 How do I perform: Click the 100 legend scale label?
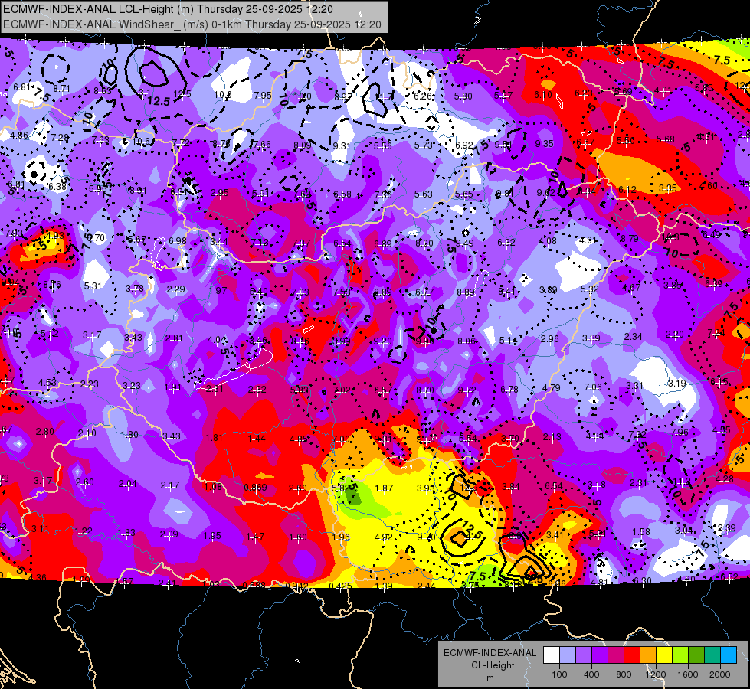(560, 674)
